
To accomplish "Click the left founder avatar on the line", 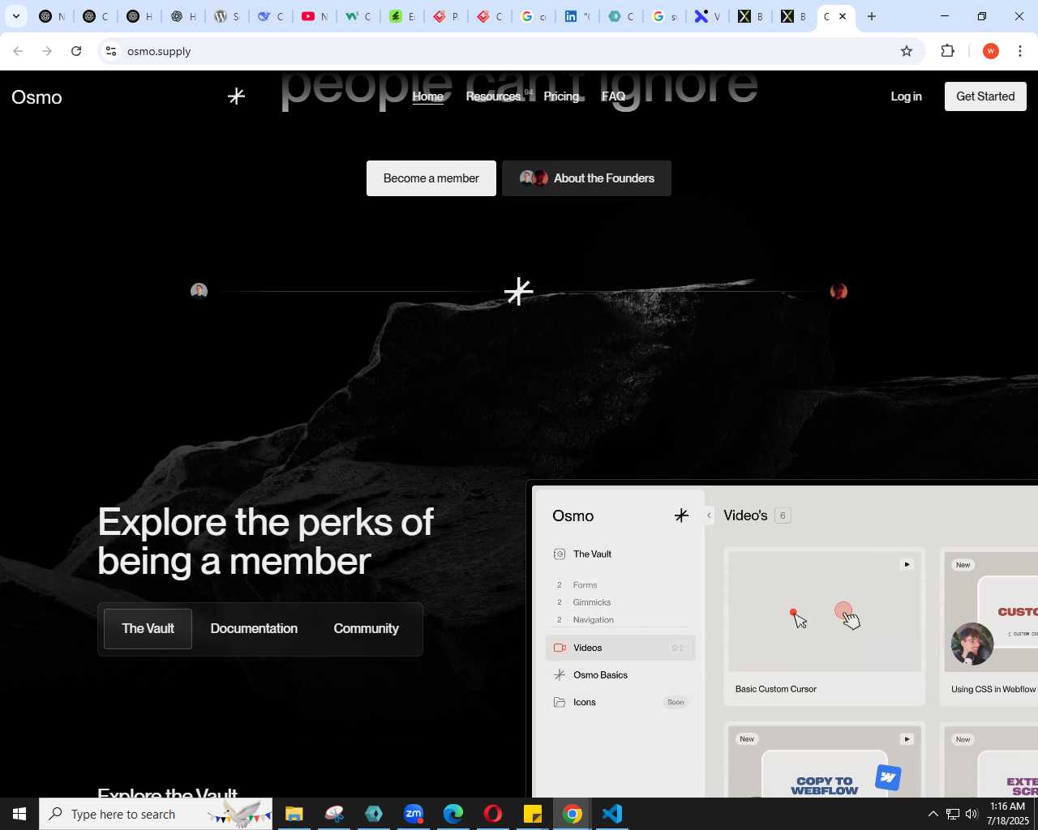I will [x=199, y=291].
